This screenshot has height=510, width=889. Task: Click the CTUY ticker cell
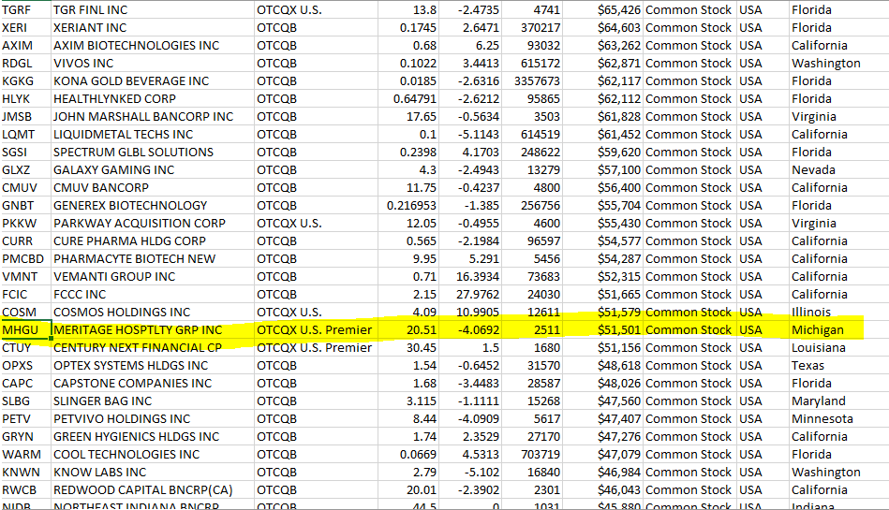pyautogui.click(x=25, y=348)
